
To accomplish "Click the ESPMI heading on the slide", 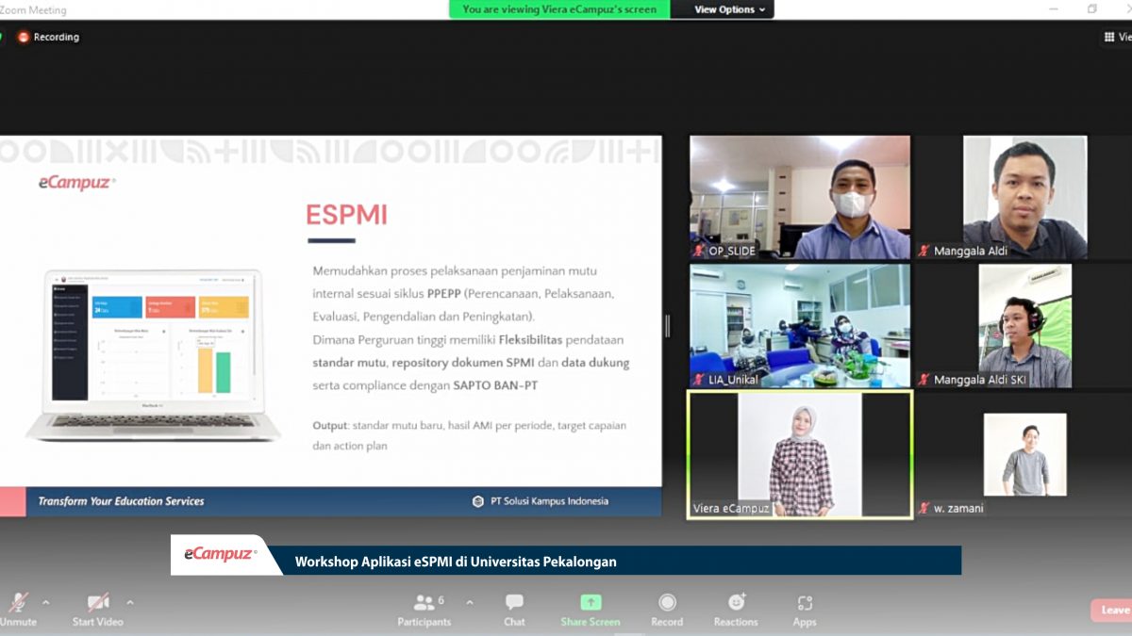I will click(x=346, y=215).
